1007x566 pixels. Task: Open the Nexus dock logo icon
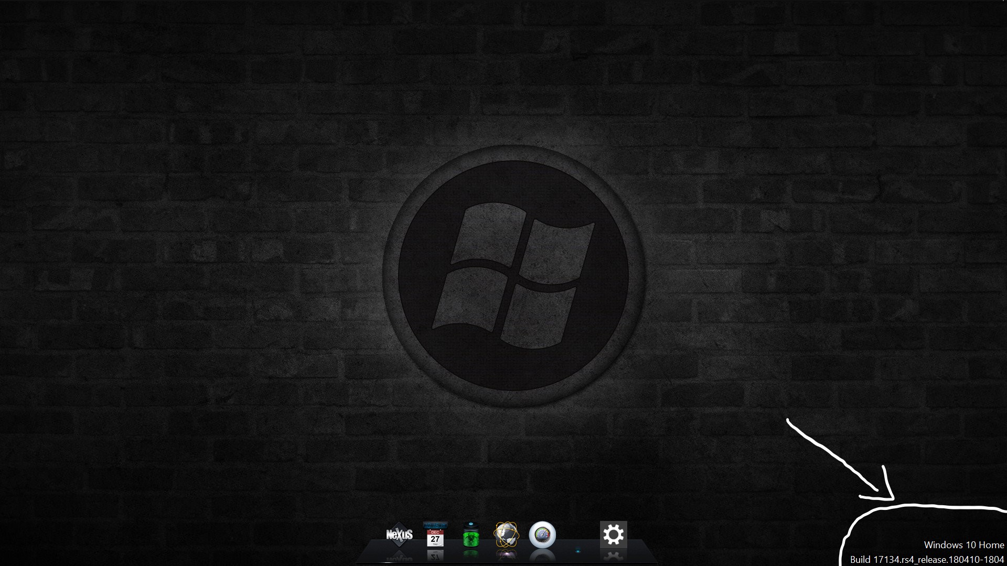click(399, 535)
